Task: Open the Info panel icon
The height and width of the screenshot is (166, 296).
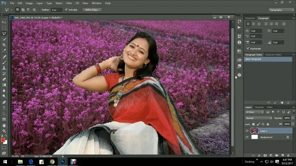Action: tap(239, 42)
